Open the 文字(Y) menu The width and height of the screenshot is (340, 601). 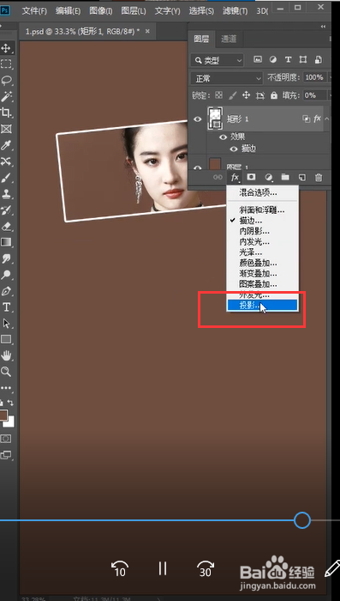click(167, 10)
